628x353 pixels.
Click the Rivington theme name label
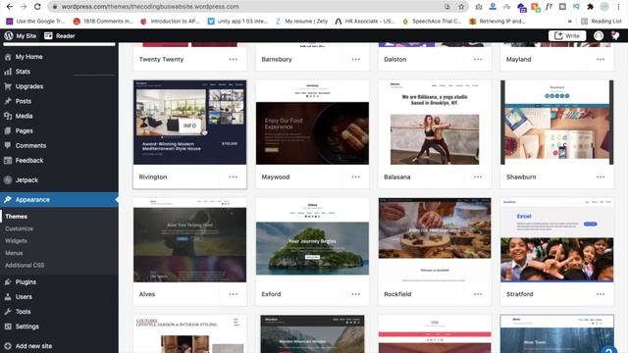click(x=153, y=176)
